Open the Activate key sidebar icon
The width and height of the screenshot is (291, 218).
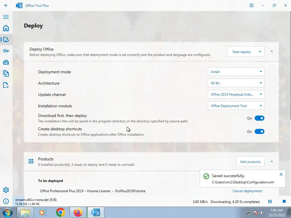coord(6,51)
